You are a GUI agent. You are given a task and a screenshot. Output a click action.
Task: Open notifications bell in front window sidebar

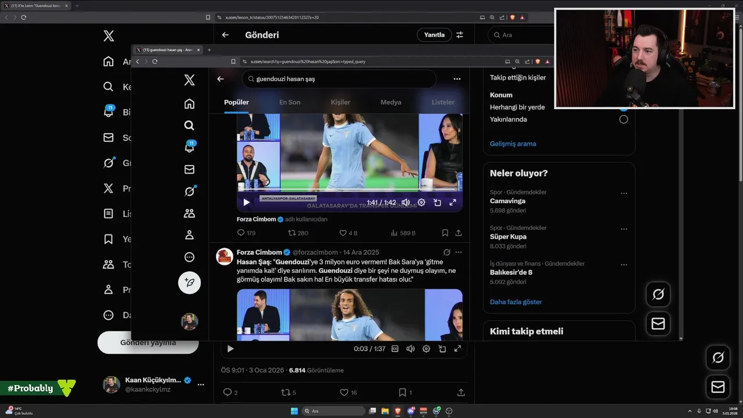[189, 147]
